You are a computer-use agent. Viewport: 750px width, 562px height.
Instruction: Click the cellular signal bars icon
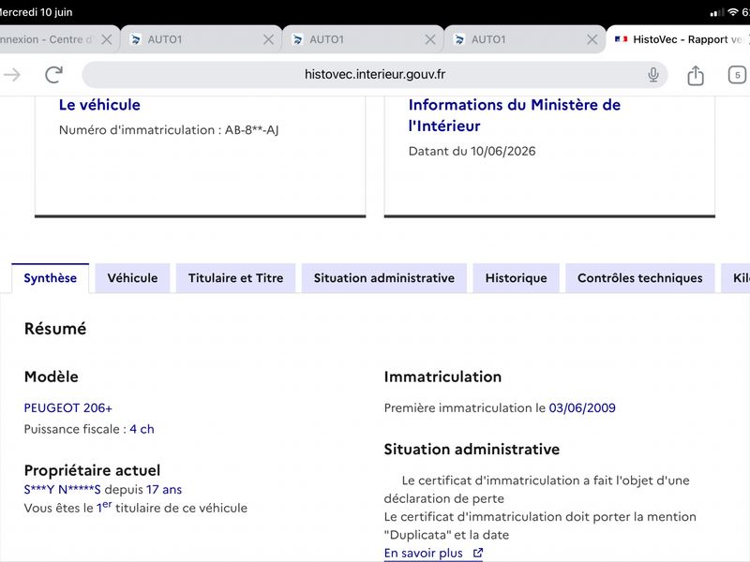[717, 12]
